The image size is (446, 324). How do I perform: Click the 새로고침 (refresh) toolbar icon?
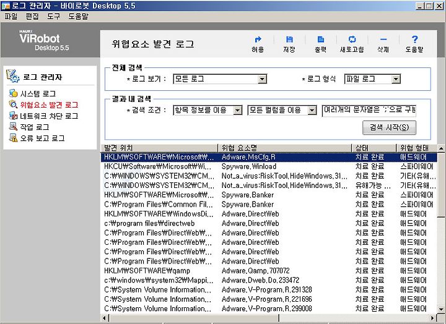tap(352, 40)
